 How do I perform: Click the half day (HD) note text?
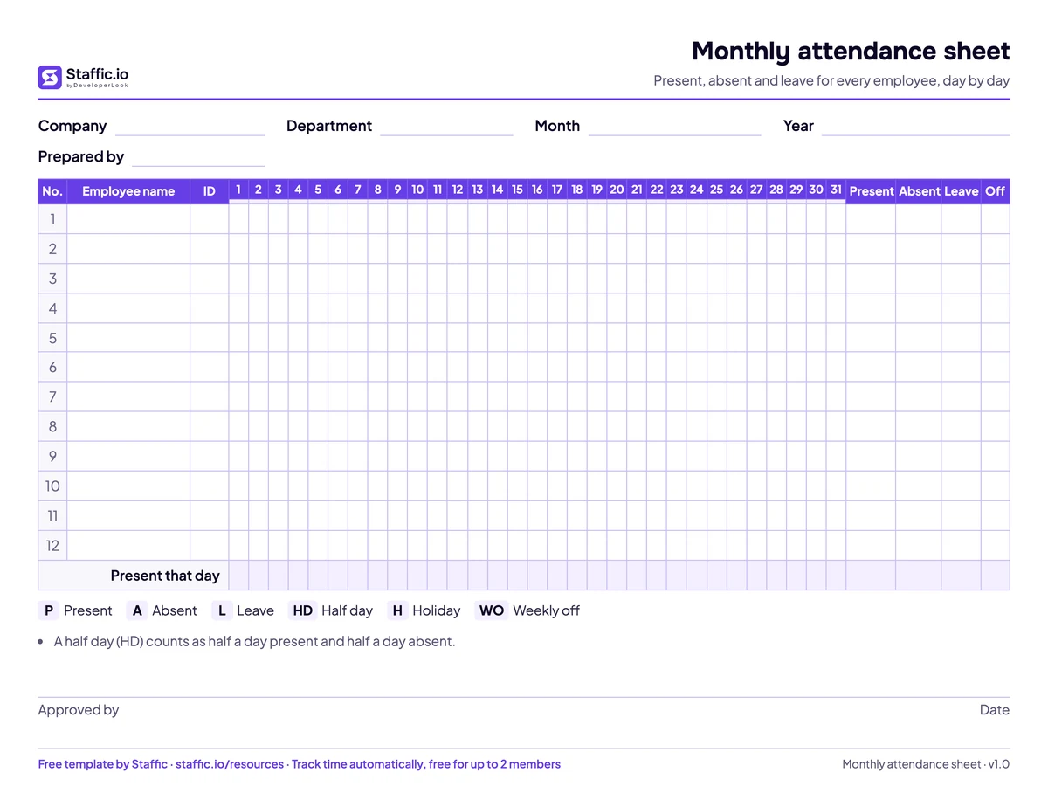[254, 641]
